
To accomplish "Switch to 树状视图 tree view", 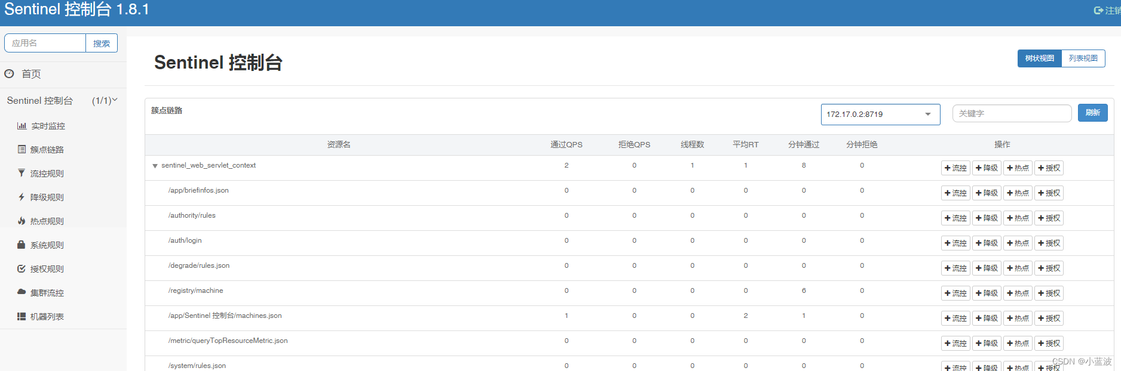I will [1040, 58].
